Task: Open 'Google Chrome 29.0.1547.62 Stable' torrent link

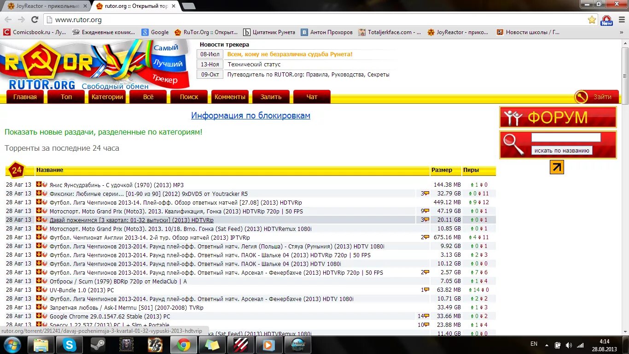Action: [x=110, y=316]
